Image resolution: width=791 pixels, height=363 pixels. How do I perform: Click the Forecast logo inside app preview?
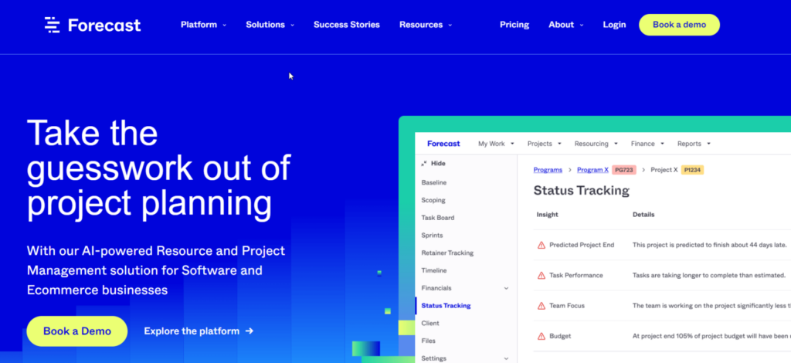coord(443,144)
